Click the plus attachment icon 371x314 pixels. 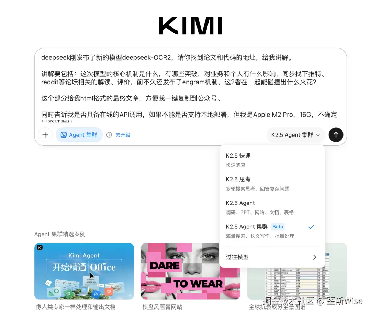(x=45, y=135)
